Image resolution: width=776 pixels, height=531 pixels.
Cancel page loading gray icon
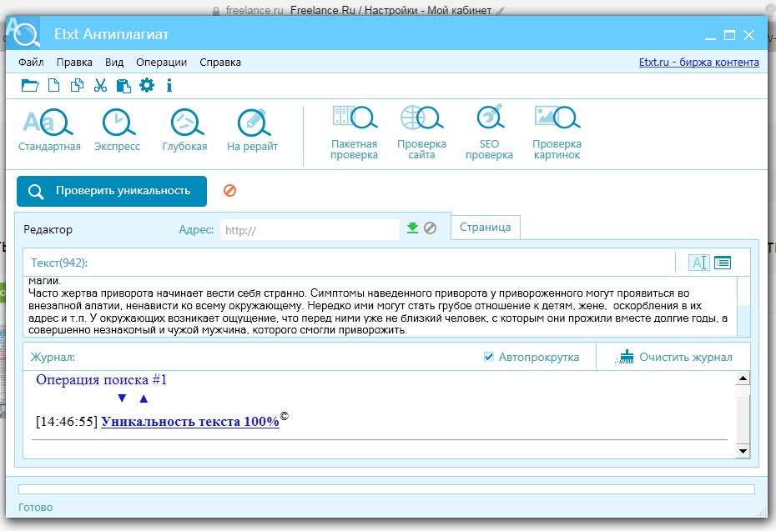(430, 228)
